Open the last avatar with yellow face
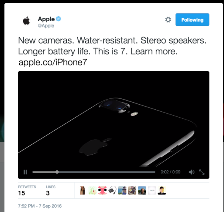Viewport: 224px width, 212px height. [162, 190]
